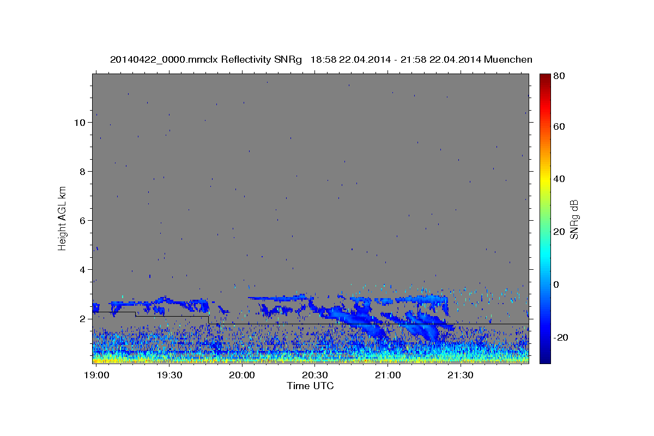Click the colorbar value -20

561,337
